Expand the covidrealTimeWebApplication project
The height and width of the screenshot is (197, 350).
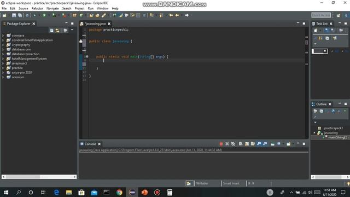(x=3, y=40)
